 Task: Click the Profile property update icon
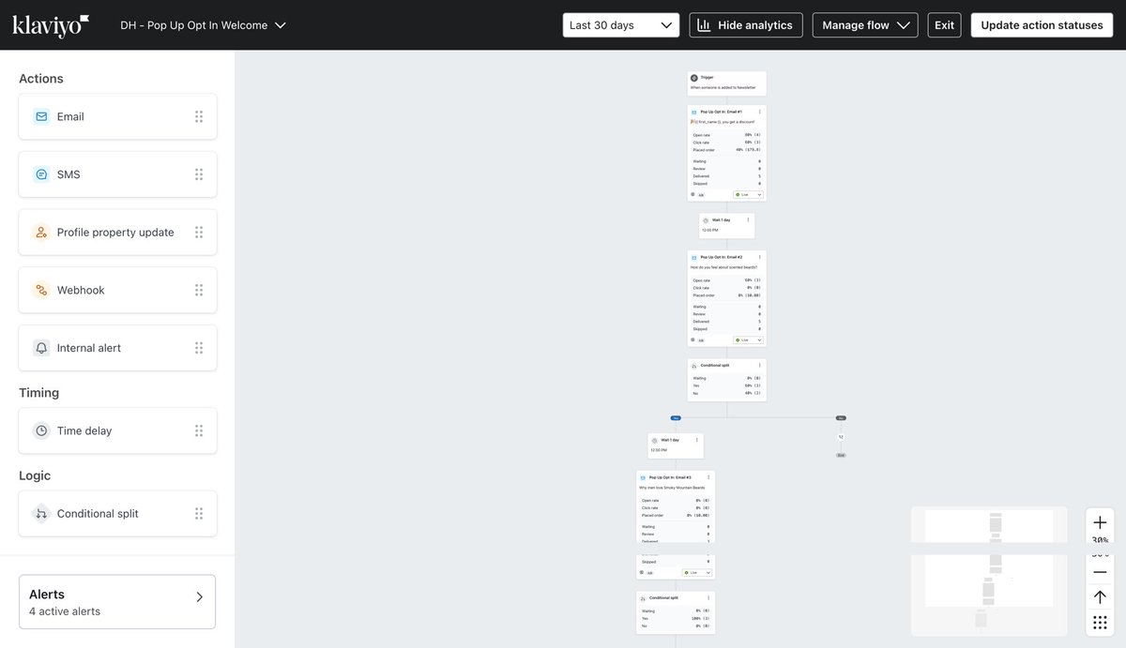coord(41,233)
